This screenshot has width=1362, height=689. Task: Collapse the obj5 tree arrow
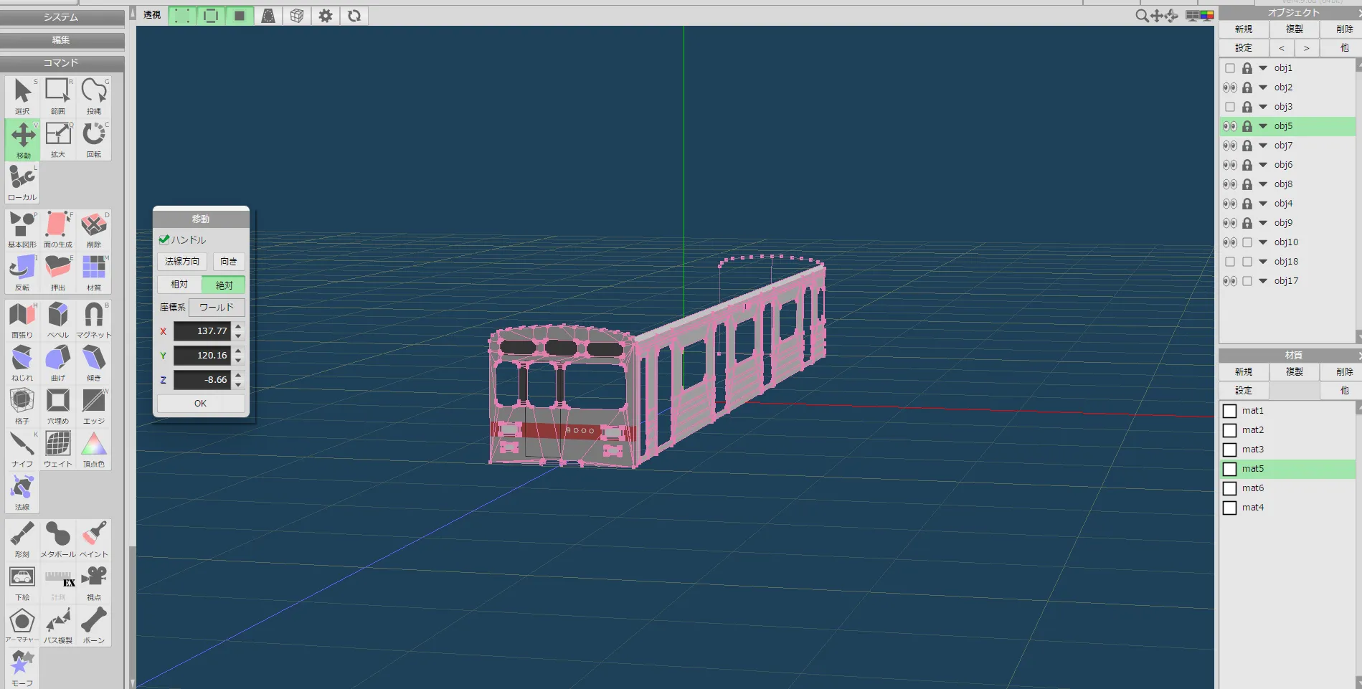(1263, 126)
